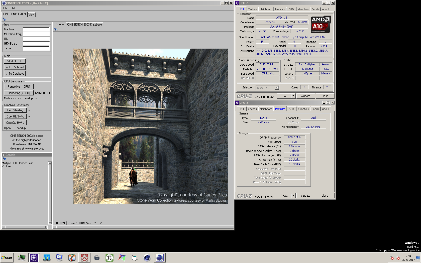Screen dimensions: 421x263
Task: Switch to the View tab in CINEBENCH
Action: point(32,15)
